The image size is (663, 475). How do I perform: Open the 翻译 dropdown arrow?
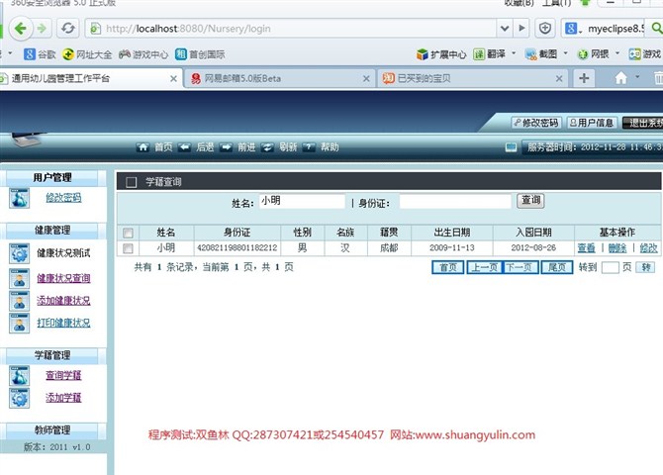point(514,53)
